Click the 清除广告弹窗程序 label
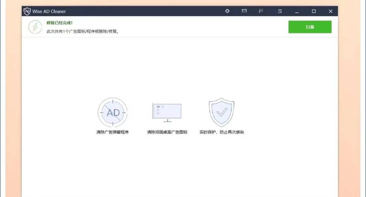The height and width of the screenshot is (197, 366). pyautogui.click(x=113, y=132)
